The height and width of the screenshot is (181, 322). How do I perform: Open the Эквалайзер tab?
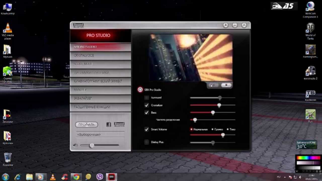(x=100, y=98)
